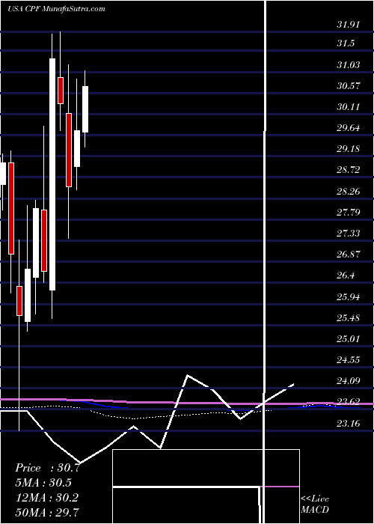Click the red candlestick below the 31.03 gridline
Viewport: 374px width, 524px height.
[61, 91]
